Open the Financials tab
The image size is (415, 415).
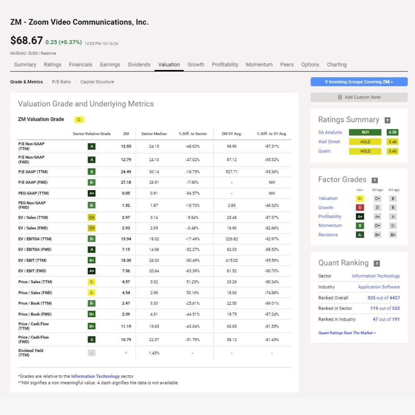(81, 65)
